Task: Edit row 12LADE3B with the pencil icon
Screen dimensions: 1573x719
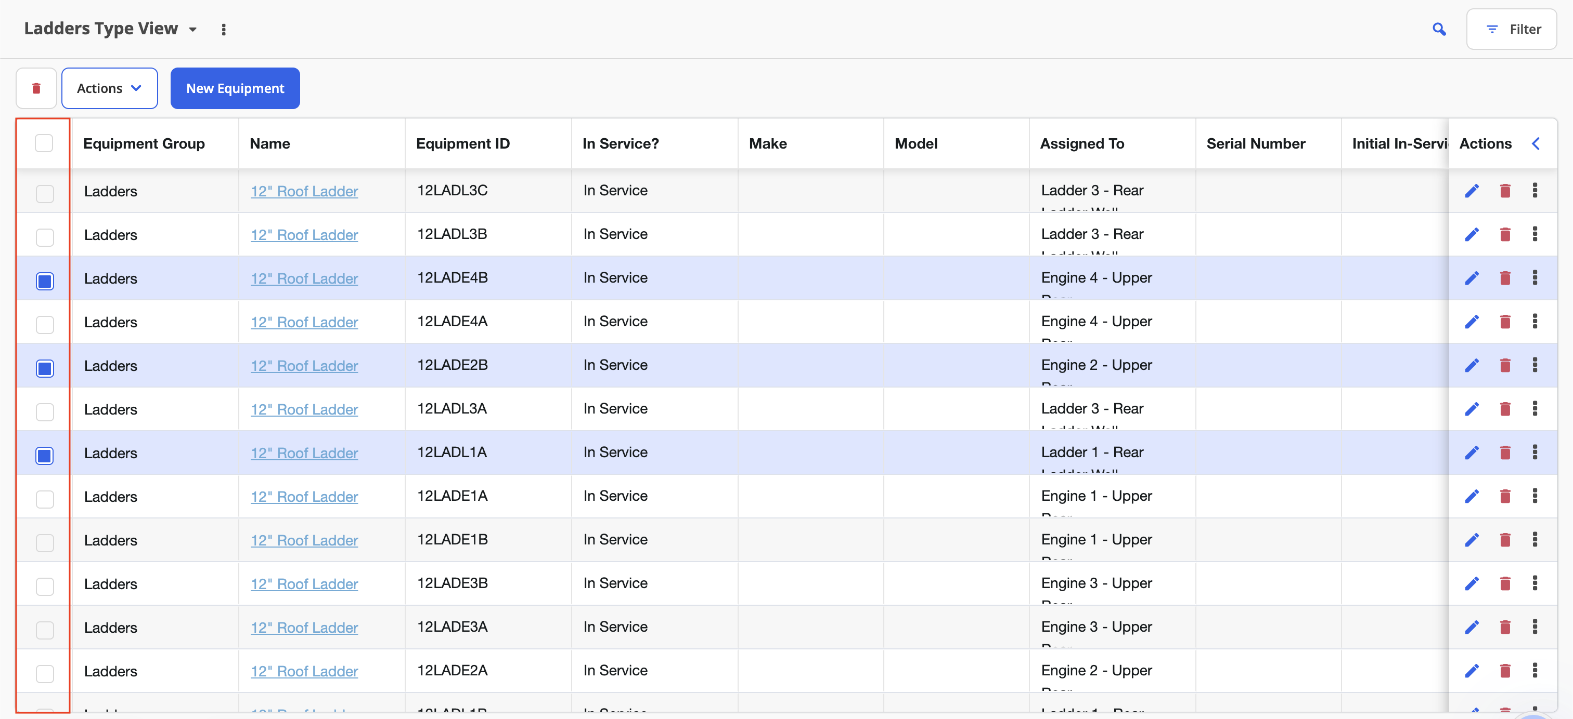Action: (x=1472, y=583)
